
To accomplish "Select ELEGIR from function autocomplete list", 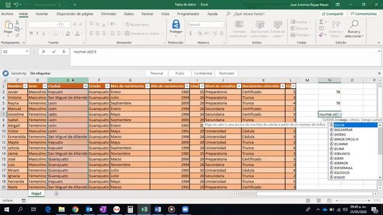I will [353, 125].
